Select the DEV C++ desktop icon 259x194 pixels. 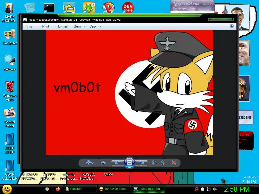(128, 8)
